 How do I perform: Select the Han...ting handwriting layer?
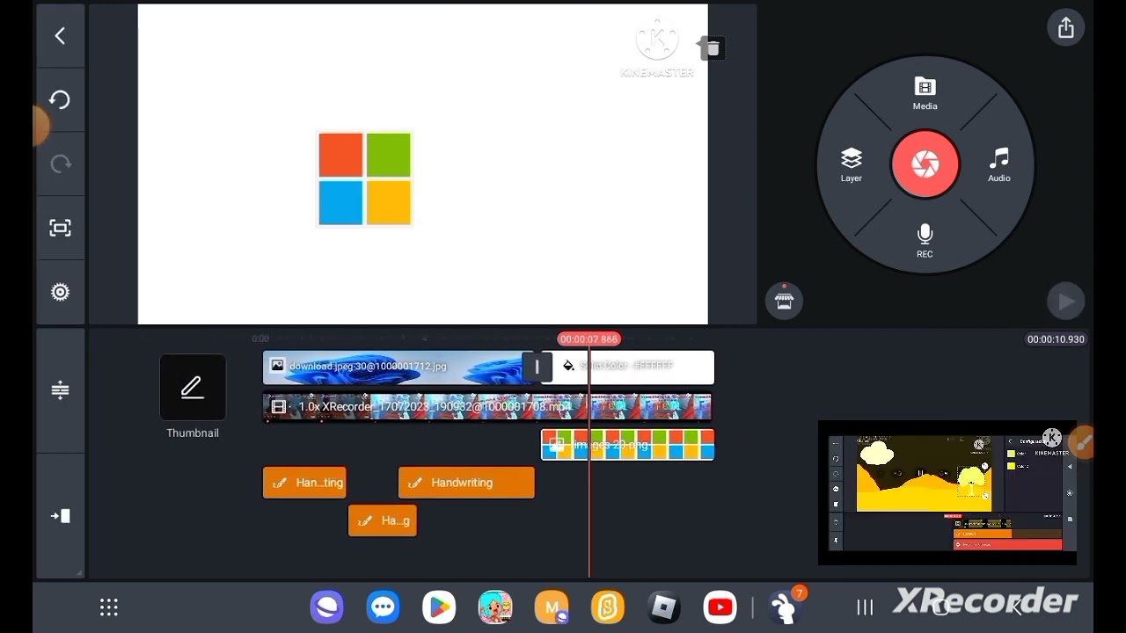coord(304,483)
